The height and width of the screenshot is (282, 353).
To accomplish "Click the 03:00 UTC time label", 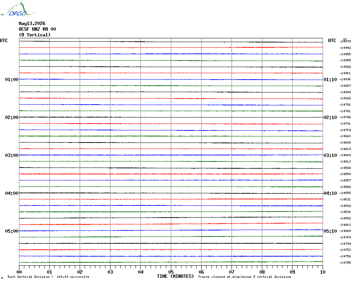I will tap(12, 155).
